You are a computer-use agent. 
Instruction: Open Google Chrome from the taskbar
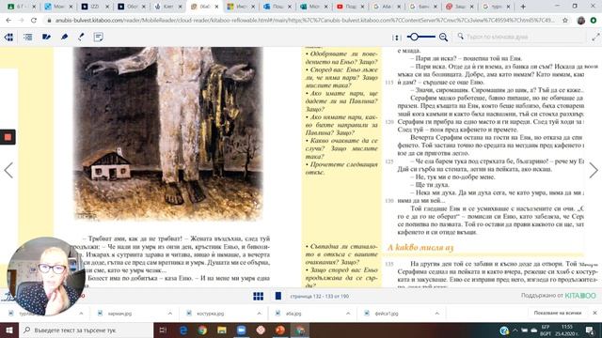pyautogui.click(x=202, y=330)
